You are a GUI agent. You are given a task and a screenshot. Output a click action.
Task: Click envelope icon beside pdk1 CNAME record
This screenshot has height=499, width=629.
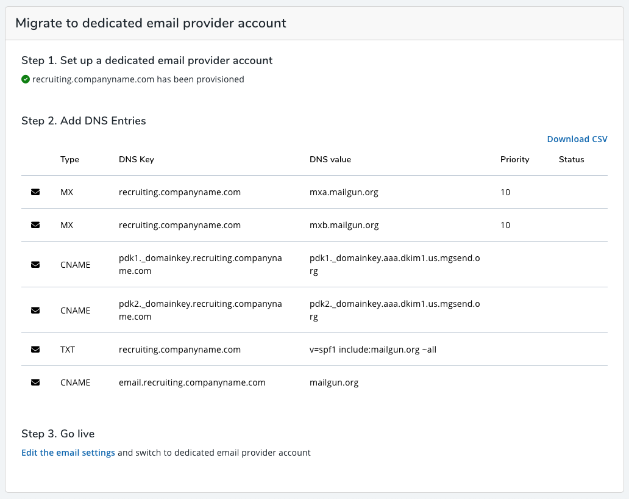tap(35, 265)
